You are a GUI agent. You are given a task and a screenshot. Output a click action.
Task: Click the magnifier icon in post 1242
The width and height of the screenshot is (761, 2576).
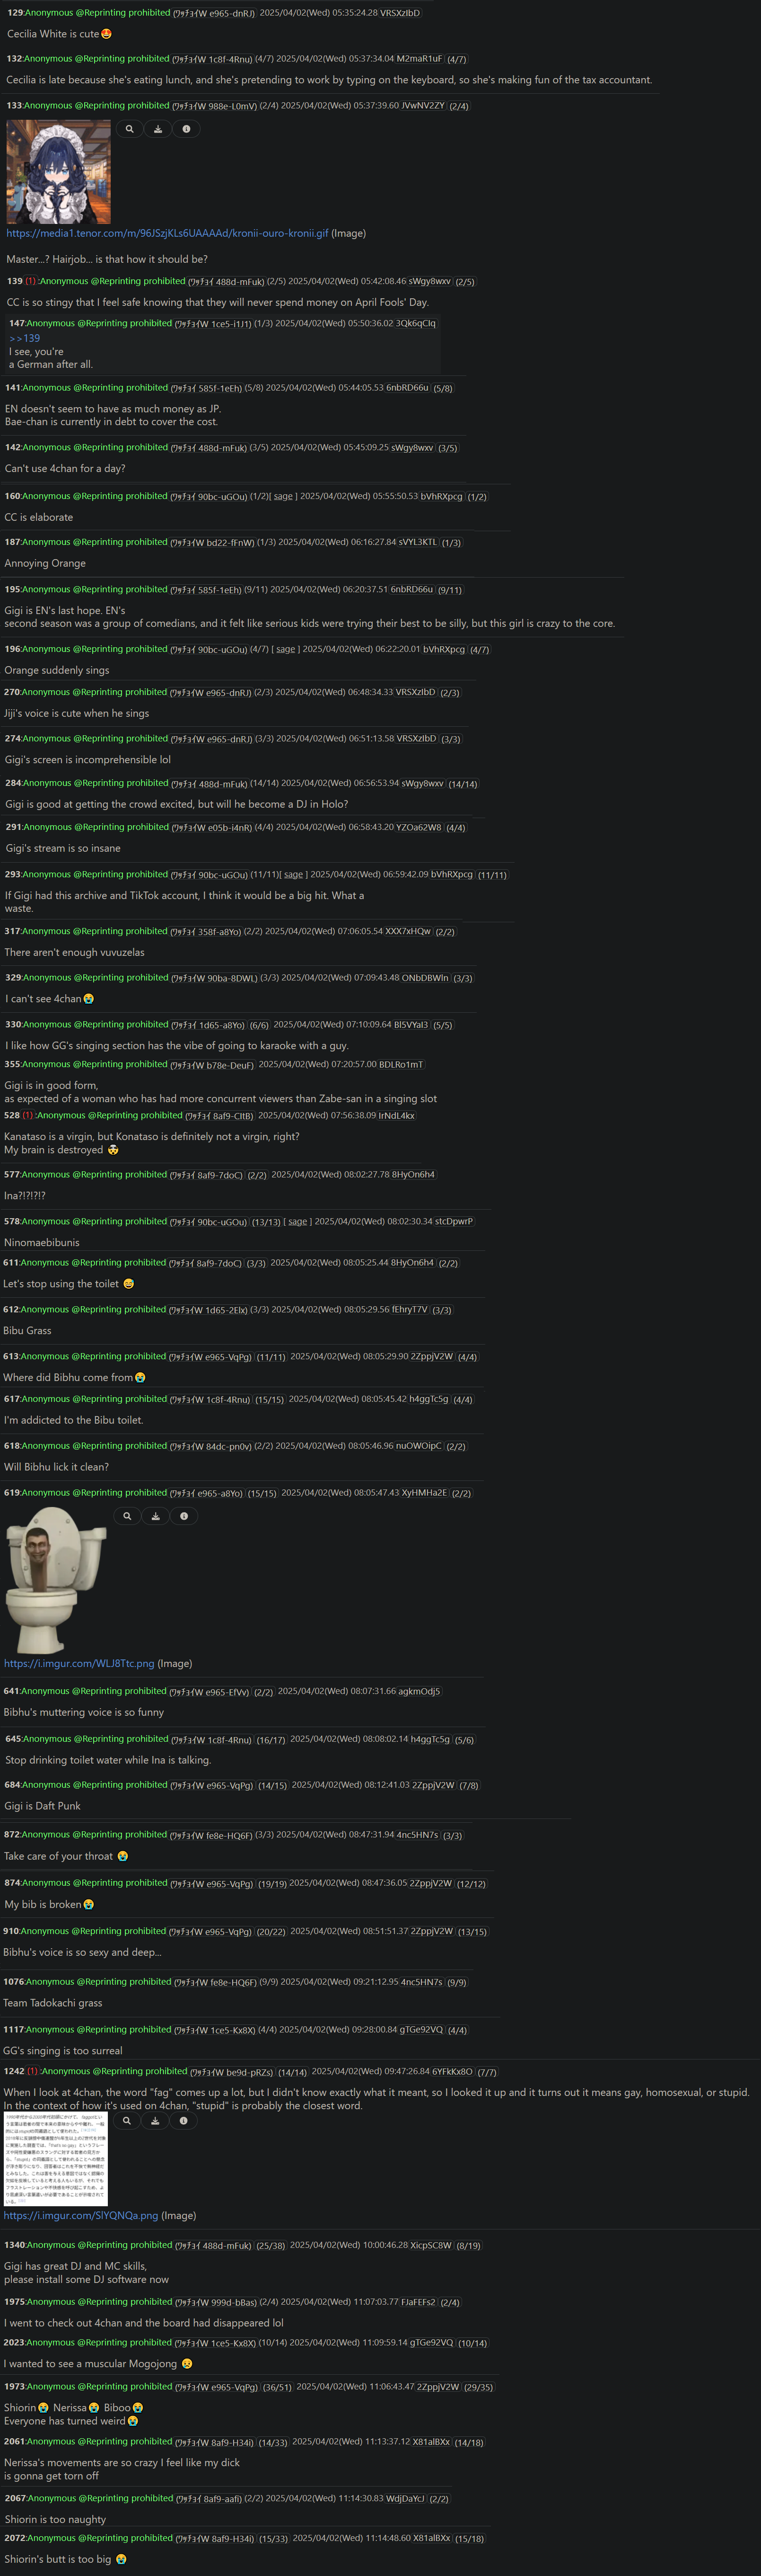(x=127, y=2120)
